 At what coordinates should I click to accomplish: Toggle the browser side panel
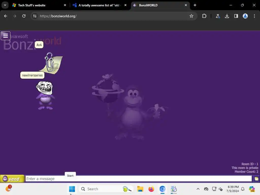(x=236, y=16)
